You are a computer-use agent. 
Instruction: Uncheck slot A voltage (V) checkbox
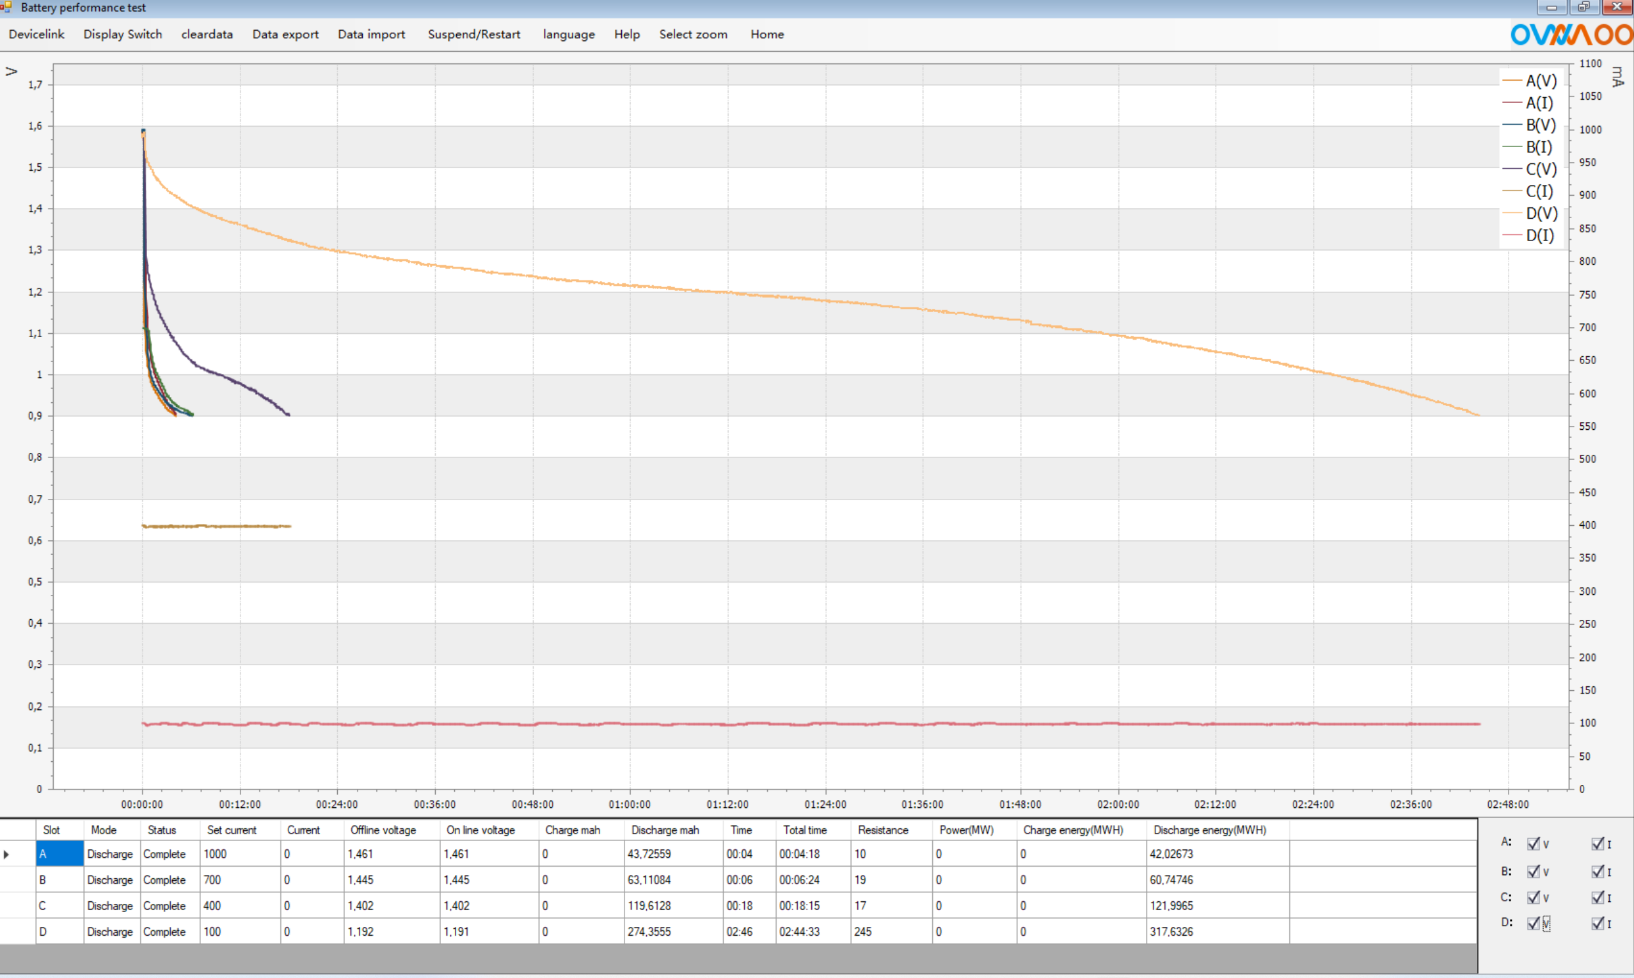[1533, 844]
